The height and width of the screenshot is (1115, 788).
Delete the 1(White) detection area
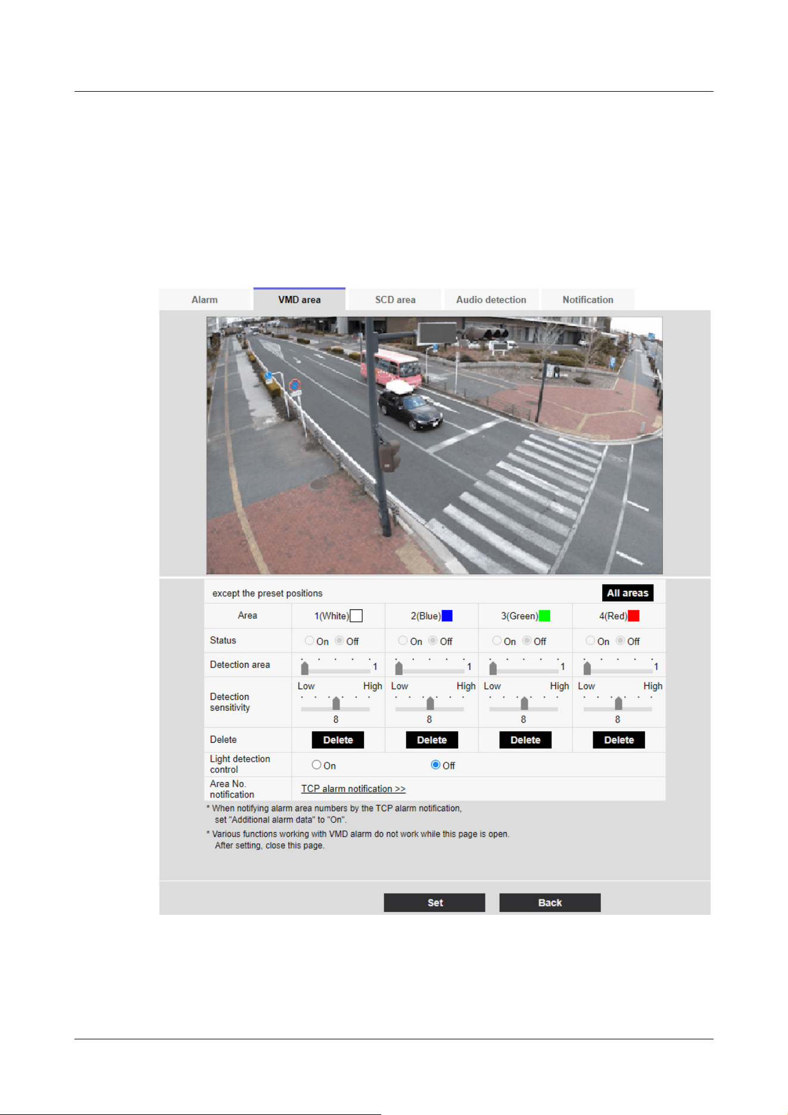click(x=338, y=740)
